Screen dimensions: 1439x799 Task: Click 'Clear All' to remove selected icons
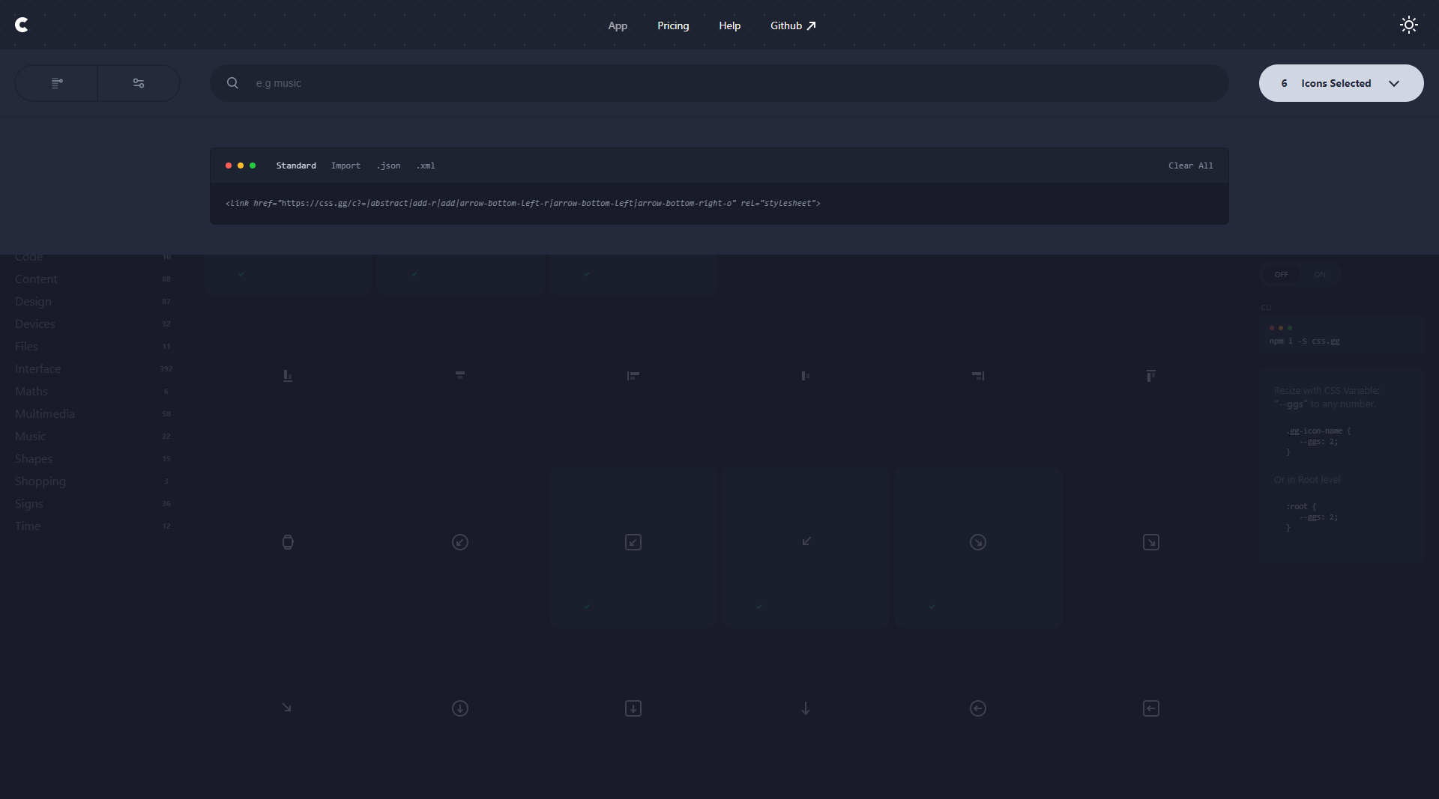[1190, 165]
